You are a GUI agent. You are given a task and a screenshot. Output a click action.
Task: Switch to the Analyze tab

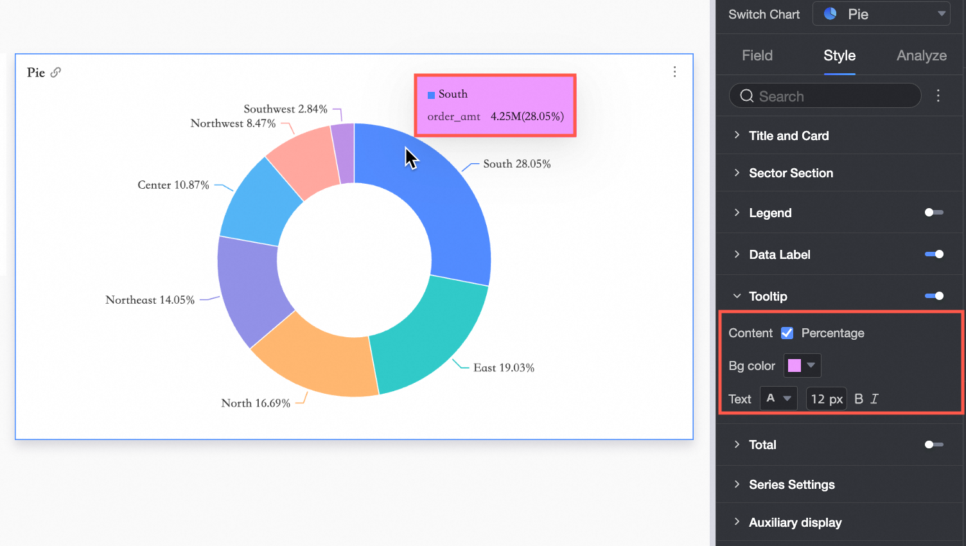[x=922, y=55]
